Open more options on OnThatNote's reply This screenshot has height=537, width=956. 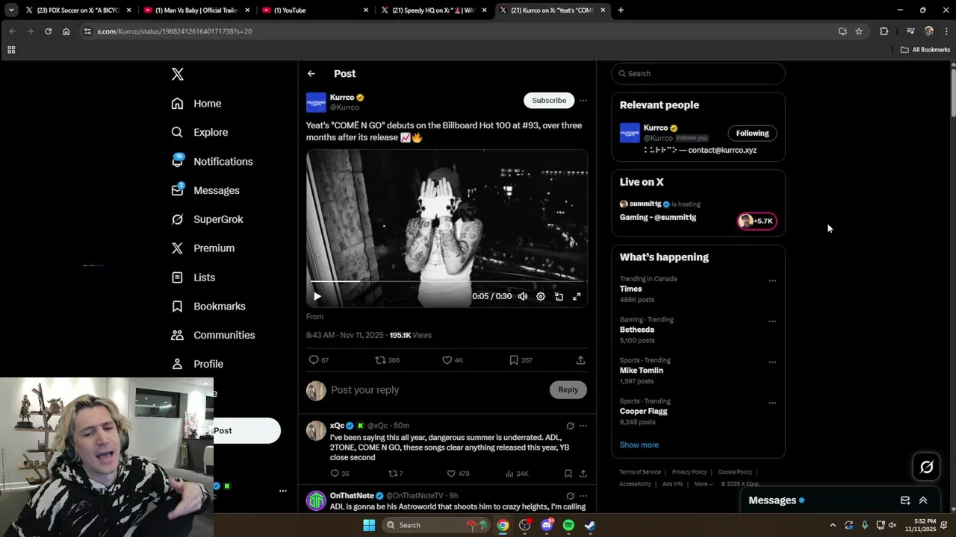583,495
